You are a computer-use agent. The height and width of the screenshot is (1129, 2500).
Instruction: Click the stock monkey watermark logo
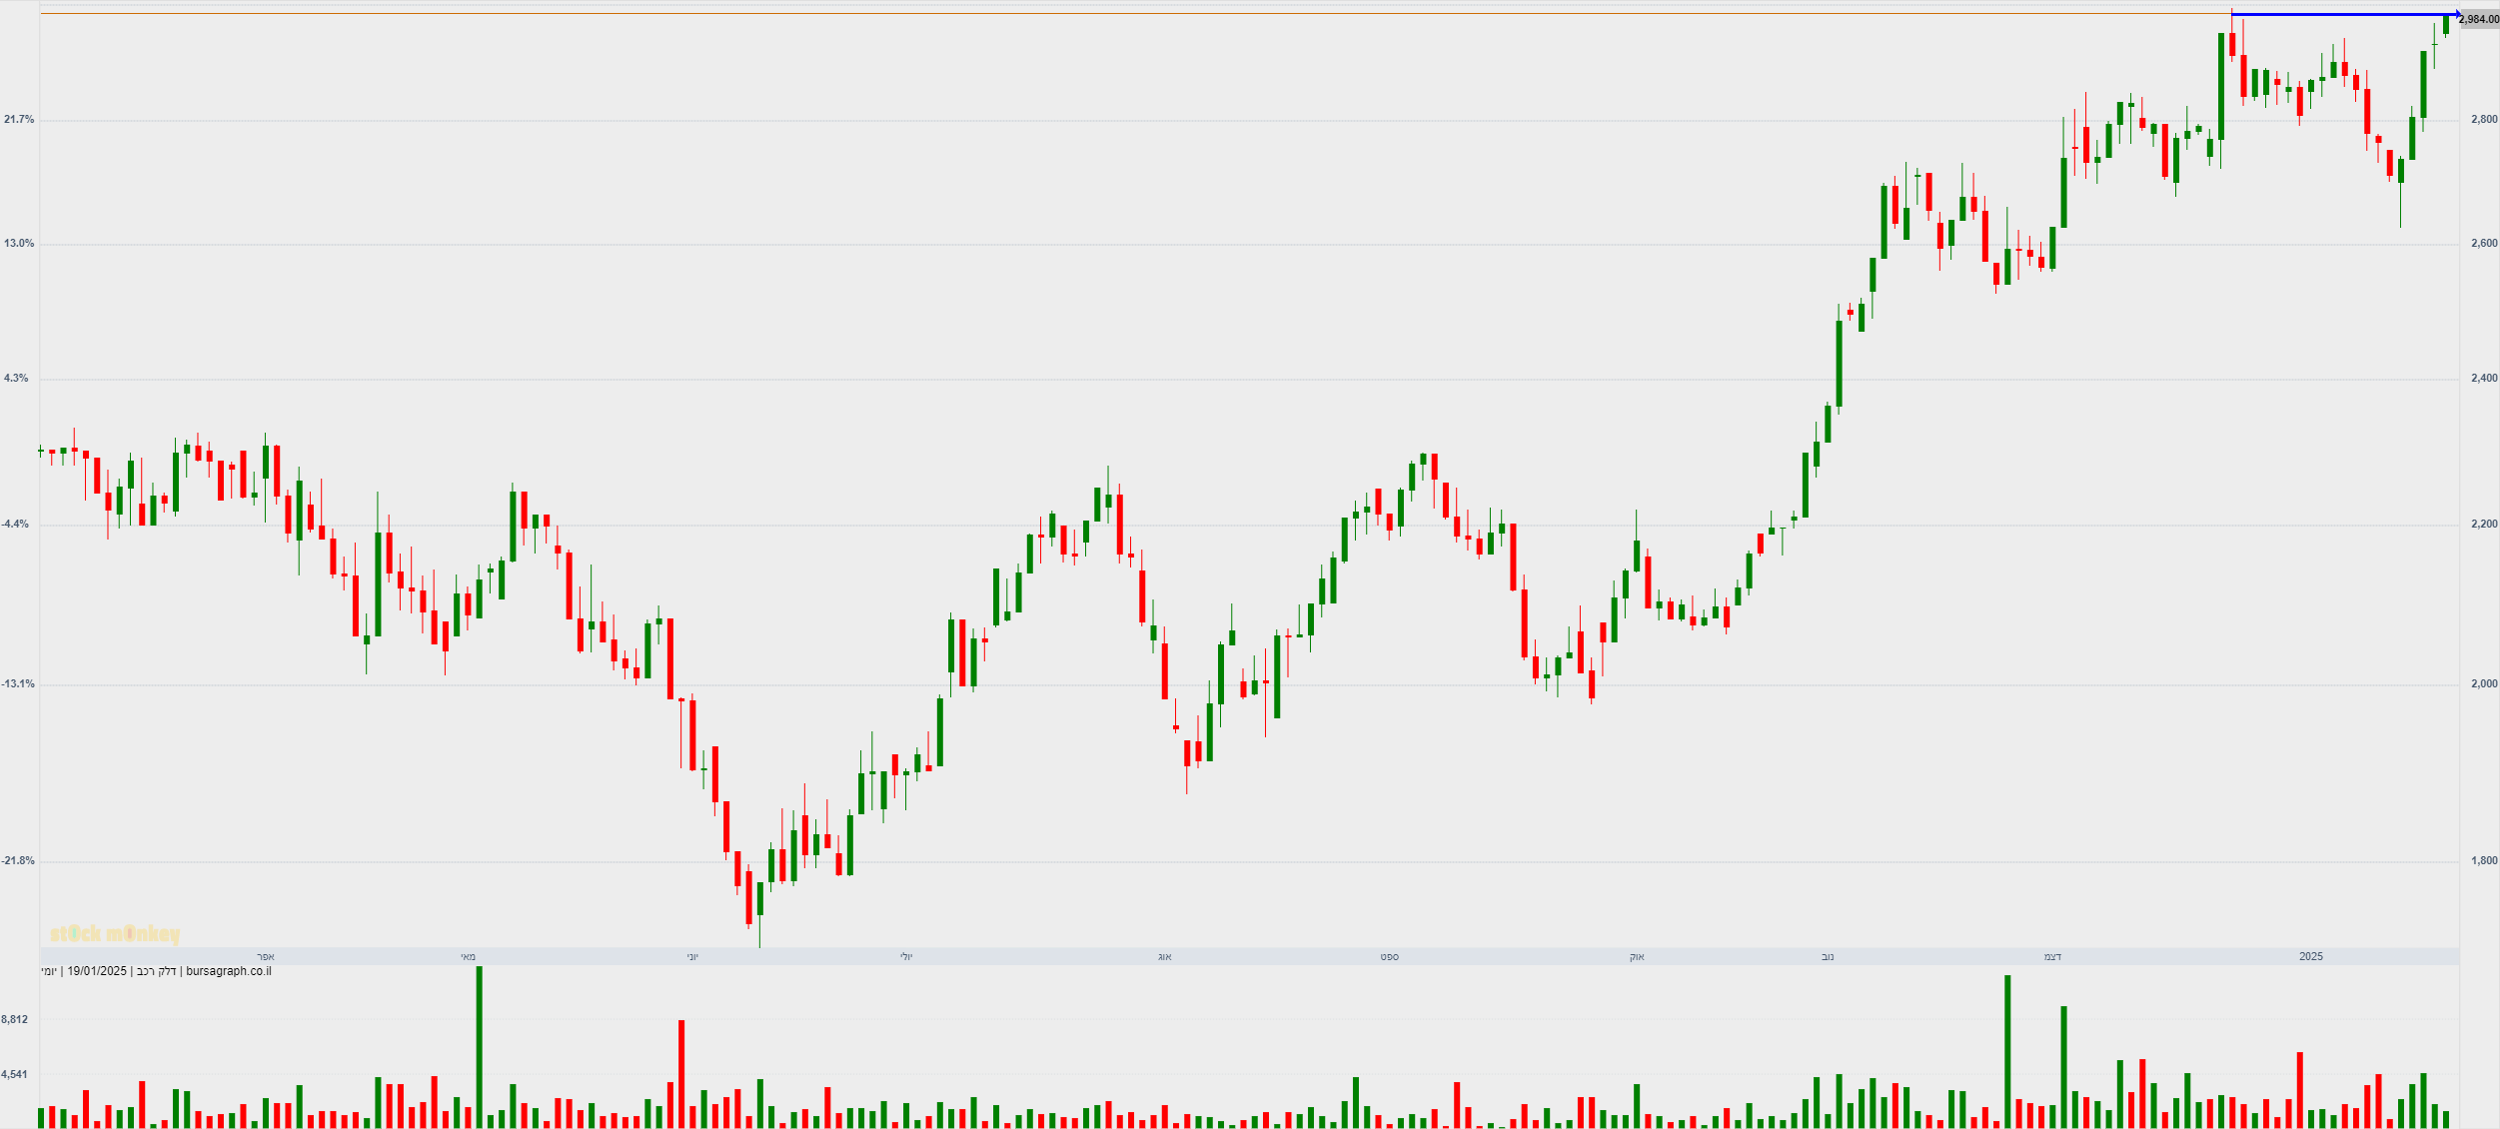115,934
